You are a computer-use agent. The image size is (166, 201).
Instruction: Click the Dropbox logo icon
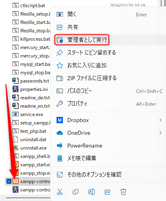coord(60,120)
